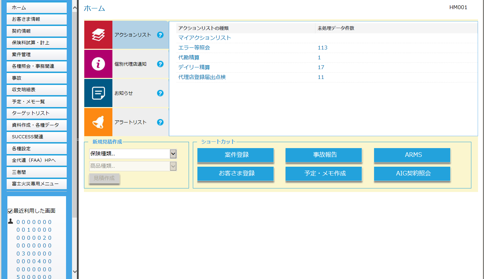
Task: Open help icon beside お知らせ
Action: (160, 93)
